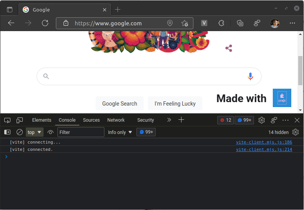Click the [vite] connected. log message
Image resolution: width=304 pixels, height=210 pixels.
coord(31,149)
